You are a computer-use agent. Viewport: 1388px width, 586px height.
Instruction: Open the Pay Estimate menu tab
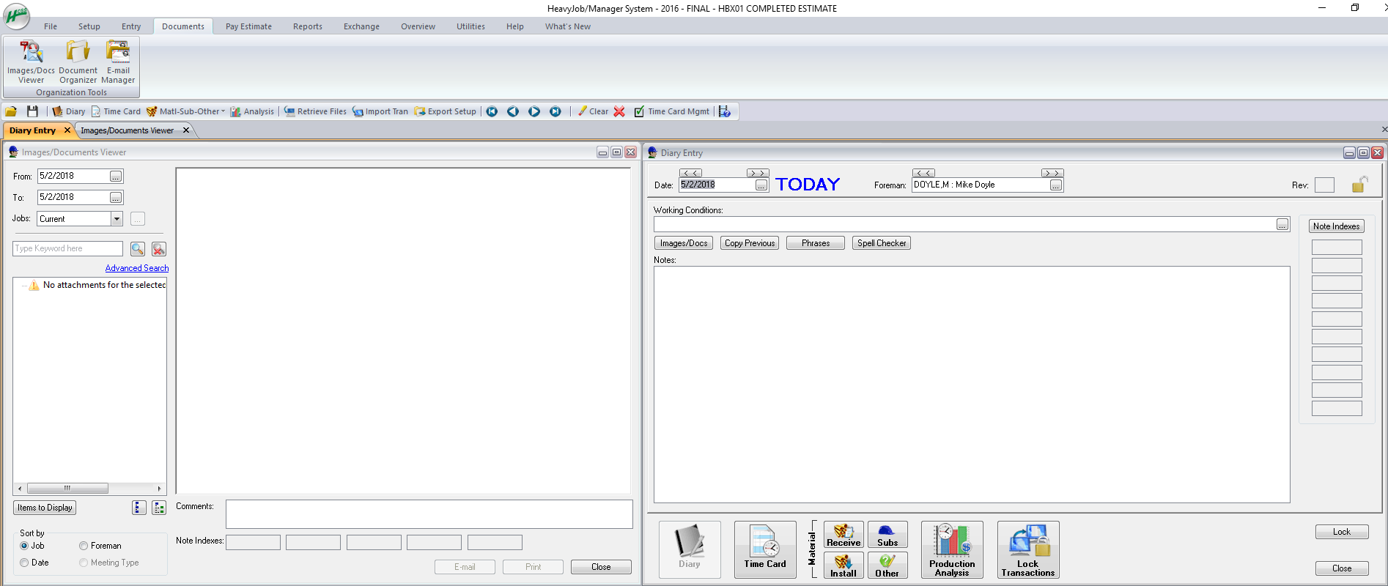click(248, 26)
